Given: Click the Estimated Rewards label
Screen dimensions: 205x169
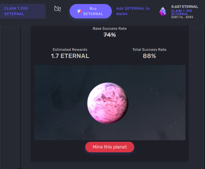Looking at the screenshot, I should point(70,50).
